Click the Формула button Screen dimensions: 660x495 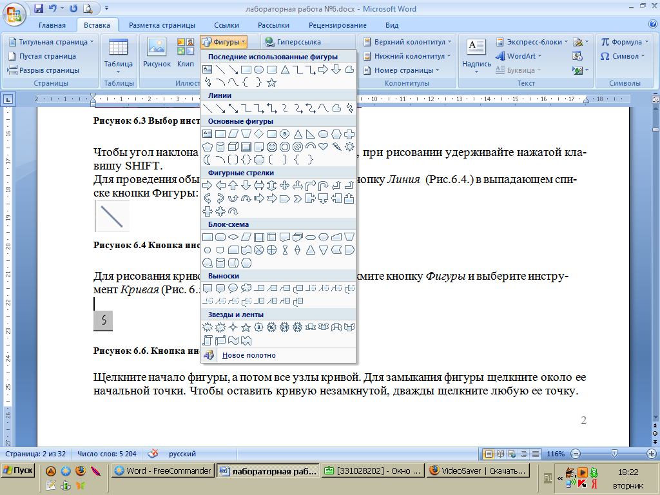click(x=625, y=42)
